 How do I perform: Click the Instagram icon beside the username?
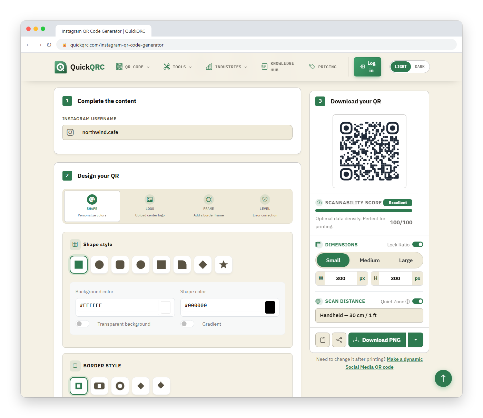click(x=70, y=132)
